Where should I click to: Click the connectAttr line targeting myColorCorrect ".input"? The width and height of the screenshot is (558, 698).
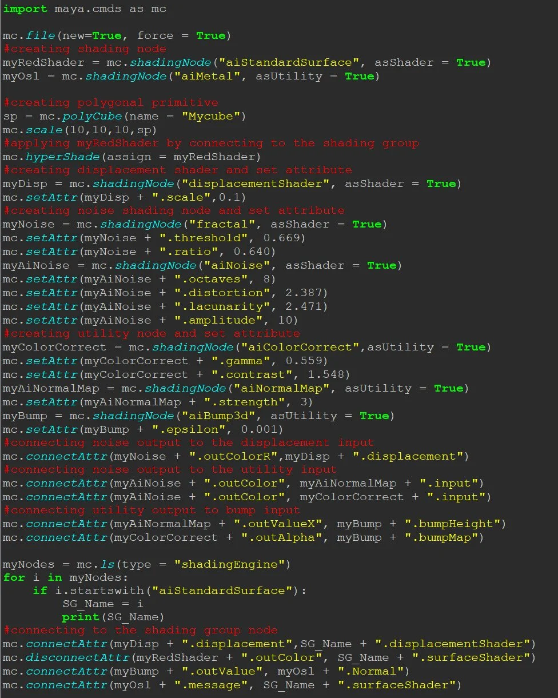247,497
